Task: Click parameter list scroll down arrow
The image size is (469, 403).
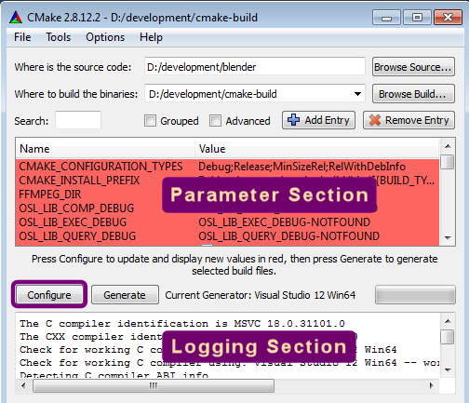Action: [448, 238]
